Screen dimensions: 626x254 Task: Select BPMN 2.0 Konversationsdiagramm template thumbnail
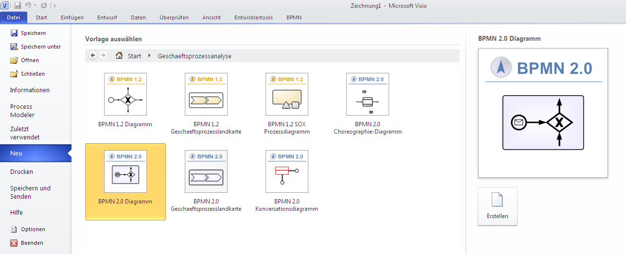(x=287, y=171)
